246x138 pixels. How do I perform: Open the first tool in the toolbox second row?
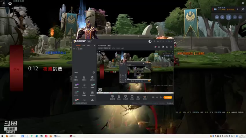[76, 86]
